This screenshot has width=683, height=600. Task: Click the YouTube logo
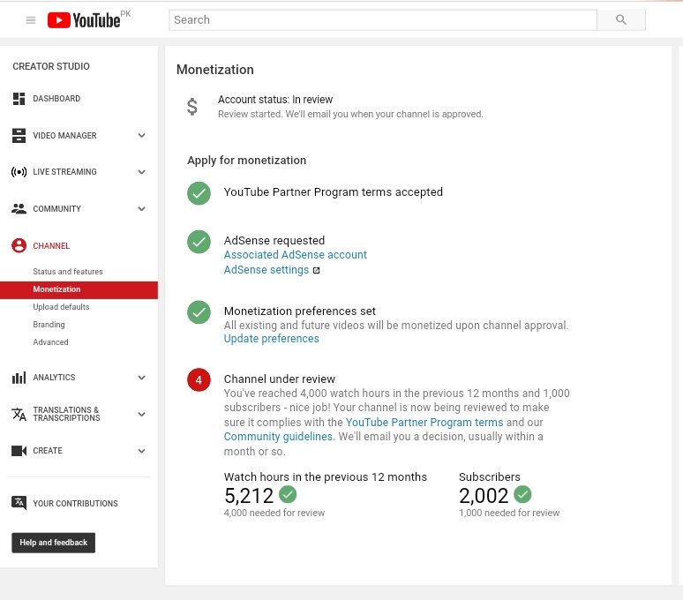coord(84,20)
